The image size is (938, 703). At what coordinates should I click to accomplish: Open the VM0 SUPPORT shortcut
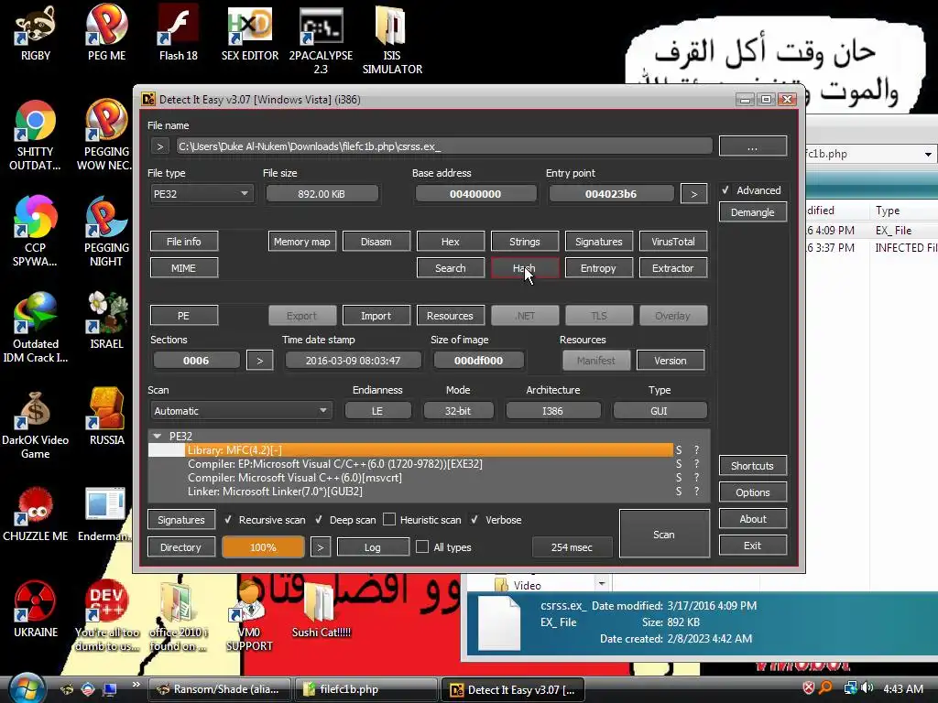249,616
